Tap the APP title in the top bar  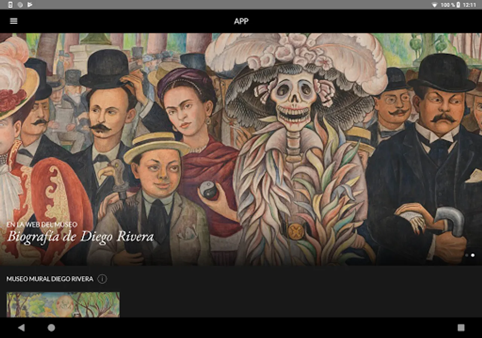(241, 21)
